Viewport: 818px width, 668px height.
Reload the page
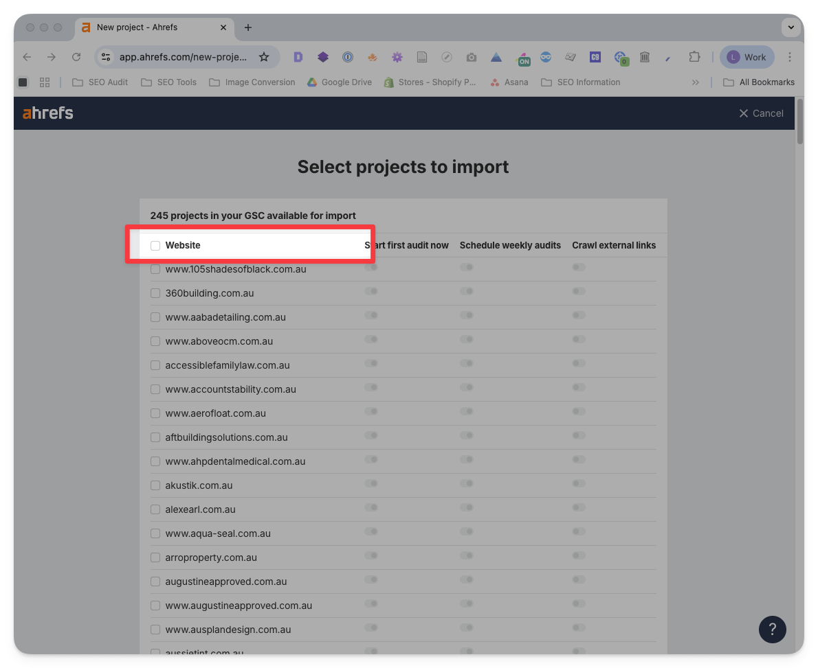[x=76, y=57]
